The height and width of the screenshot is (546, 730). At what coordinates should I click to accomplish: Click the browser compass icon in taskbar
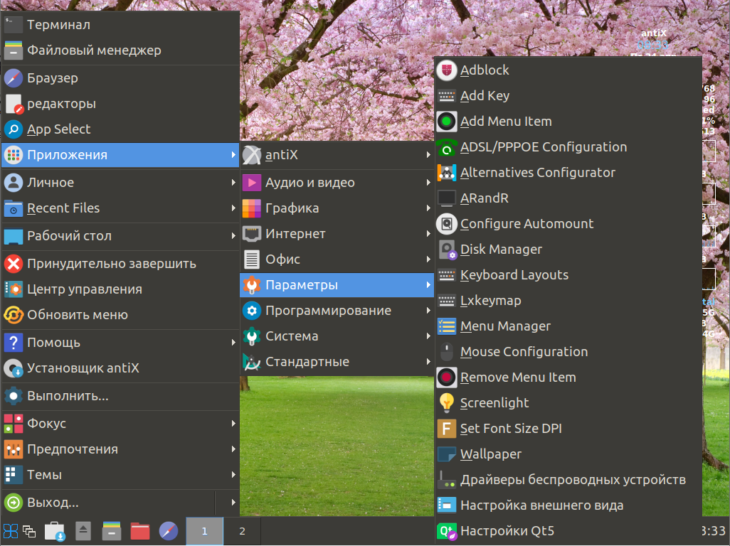coord(168,531)
